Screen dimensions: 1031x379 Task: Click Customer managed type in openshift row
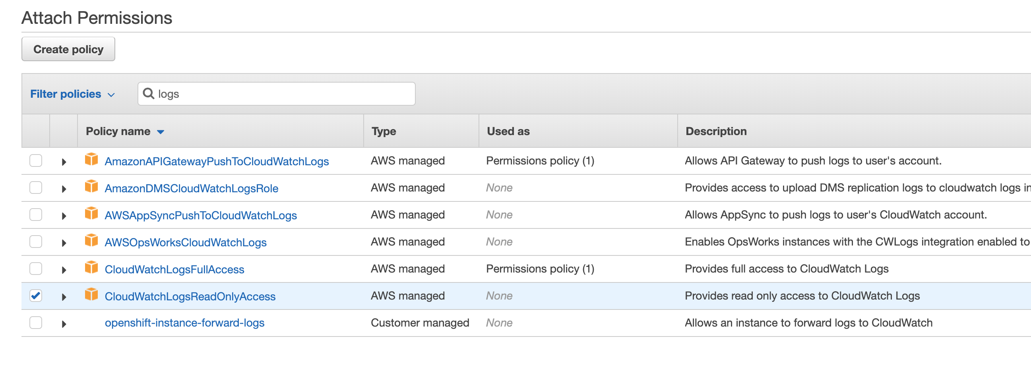[x=420, y=323]
